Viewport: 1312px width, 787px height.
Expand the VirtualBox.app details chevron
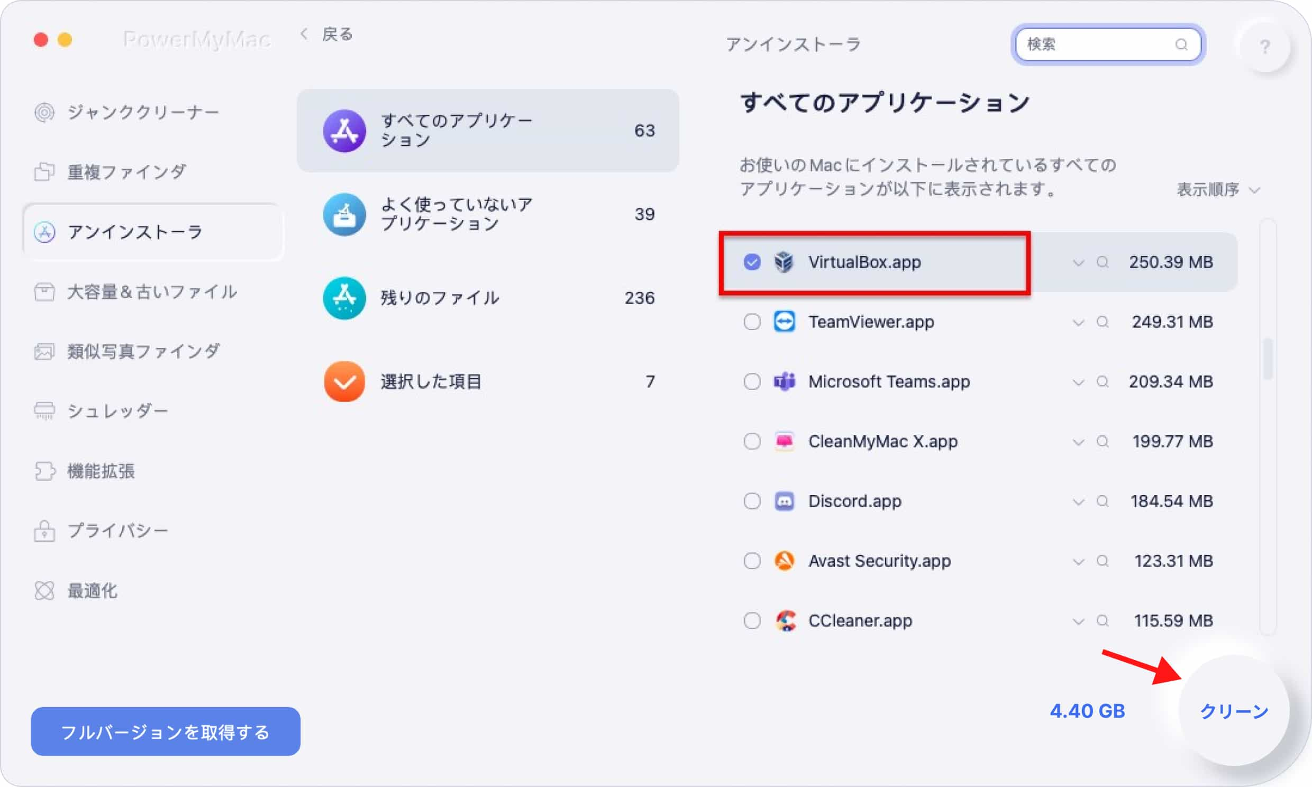(x=1076, y=262)
